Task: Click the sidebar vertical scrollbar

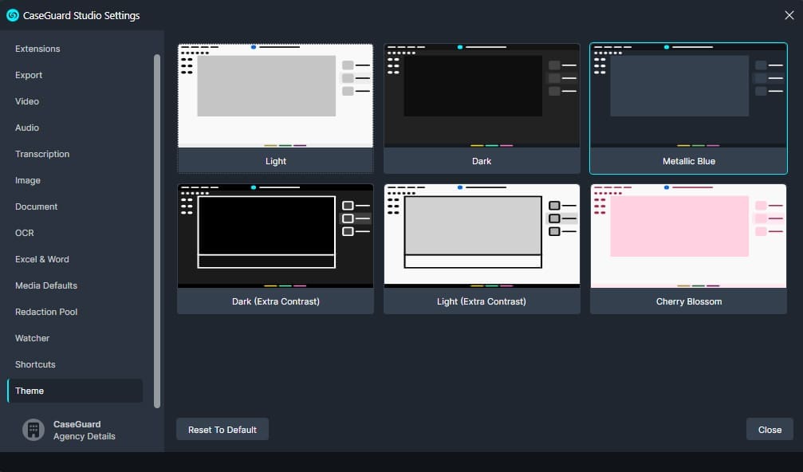Action: click(x=157, y=231)
